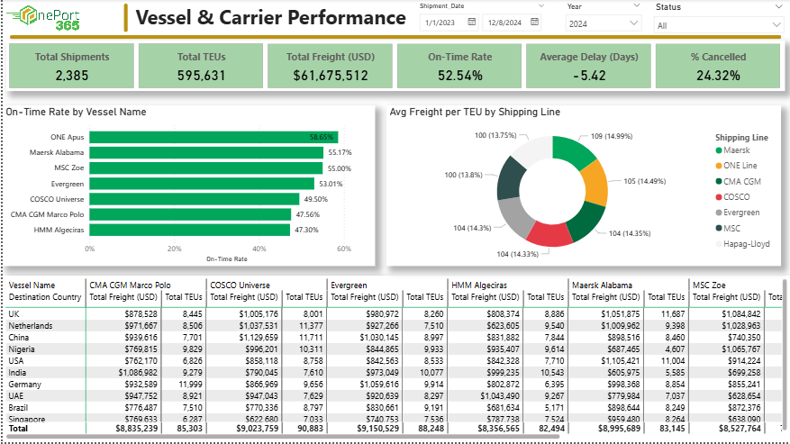Select the % Cancelled card

718,66
